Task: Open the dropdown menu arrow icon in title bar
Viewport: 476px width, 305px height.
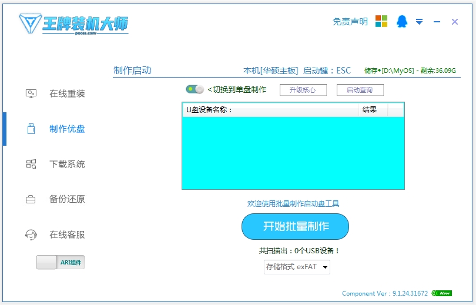Action: pos(419,22)
